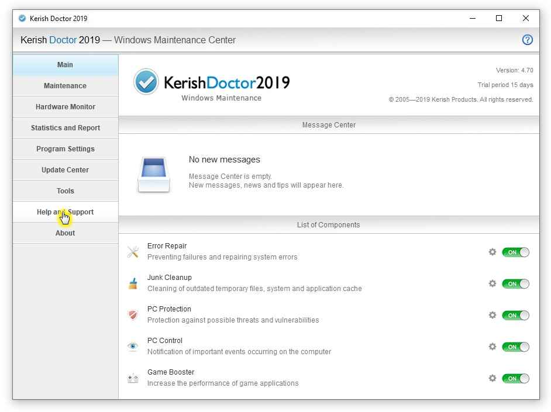551x412 pixels.
Task: Open the Maintenance section
Action: click(65, 86)
